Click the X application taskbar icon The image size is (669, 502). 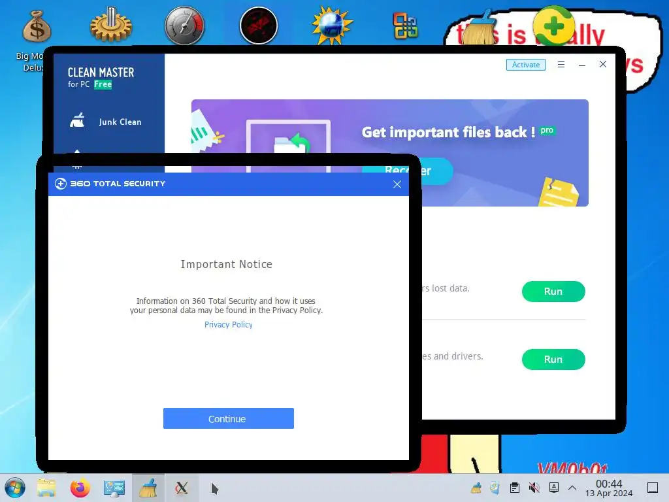(182, 488)
